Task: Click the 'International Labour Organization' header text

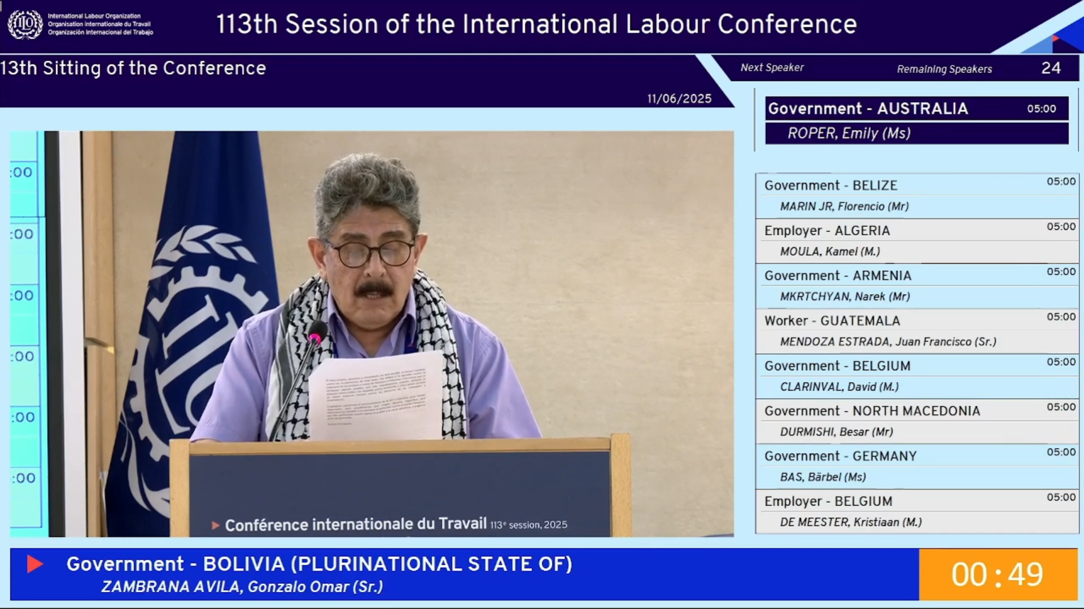Action: pyautogui.click(x=94, y=16)
